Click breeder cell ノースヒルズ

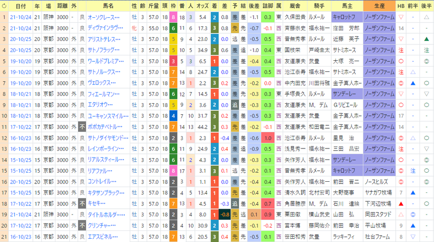pos(379,182)
